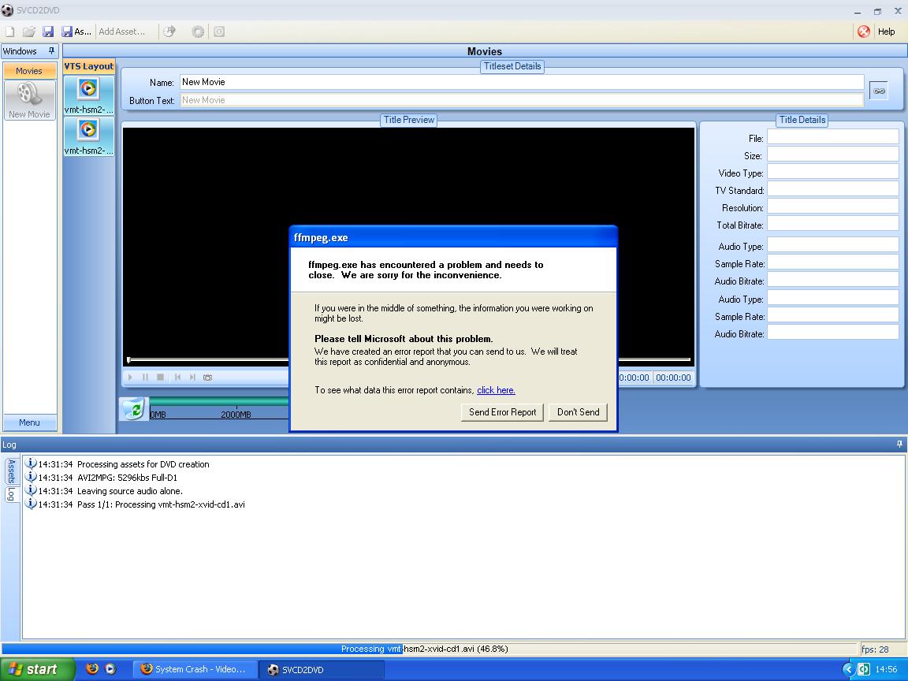Viewport: 908px width, 681px height.
Task: Choose Save As in the toolbar
Action: tap(76, 32)
